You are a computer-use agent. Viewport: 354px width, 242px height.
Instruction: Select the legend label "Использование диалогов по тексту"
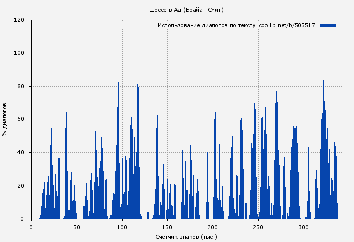click(x=206, y=25)
